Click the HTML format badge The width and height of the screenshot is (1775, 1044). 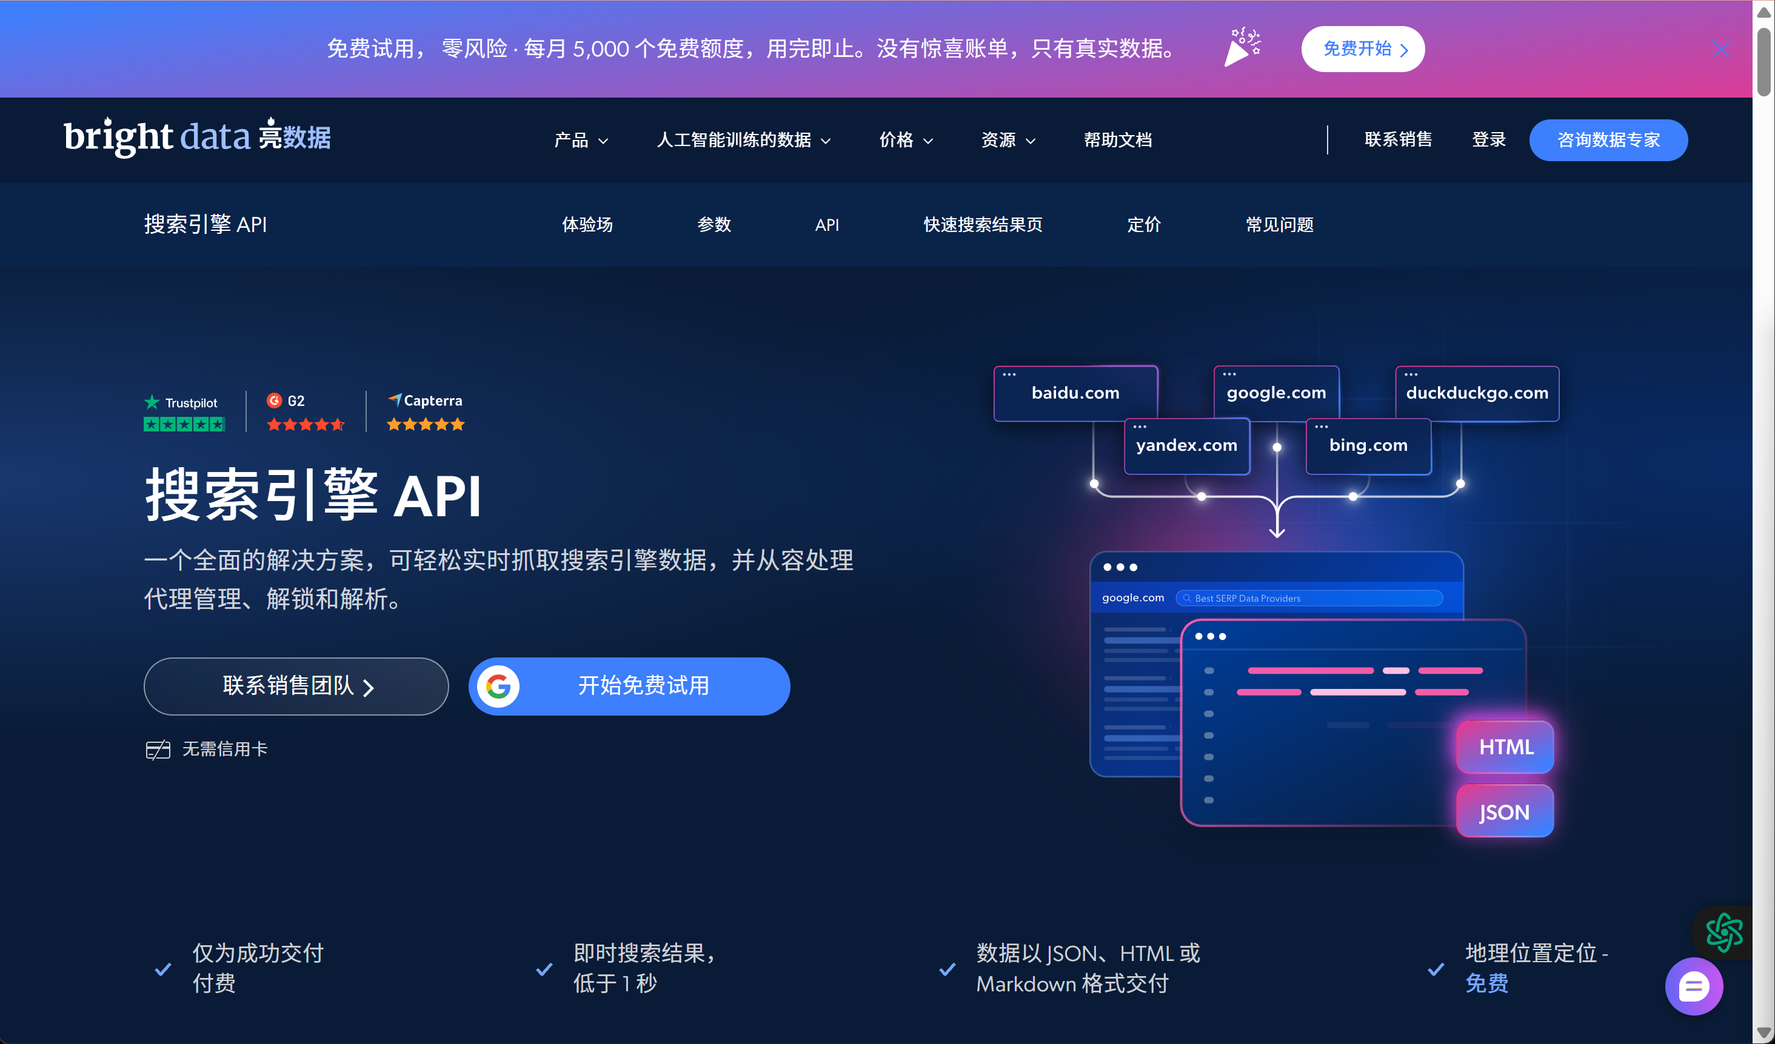pyautogui.click(x=1505, y=747)
